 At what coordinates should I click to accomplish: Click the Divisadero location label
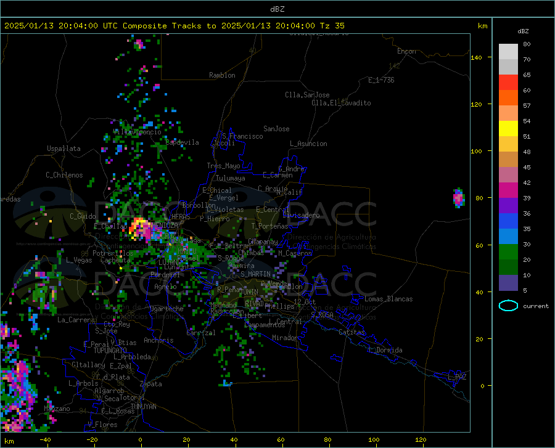[301, 215]
